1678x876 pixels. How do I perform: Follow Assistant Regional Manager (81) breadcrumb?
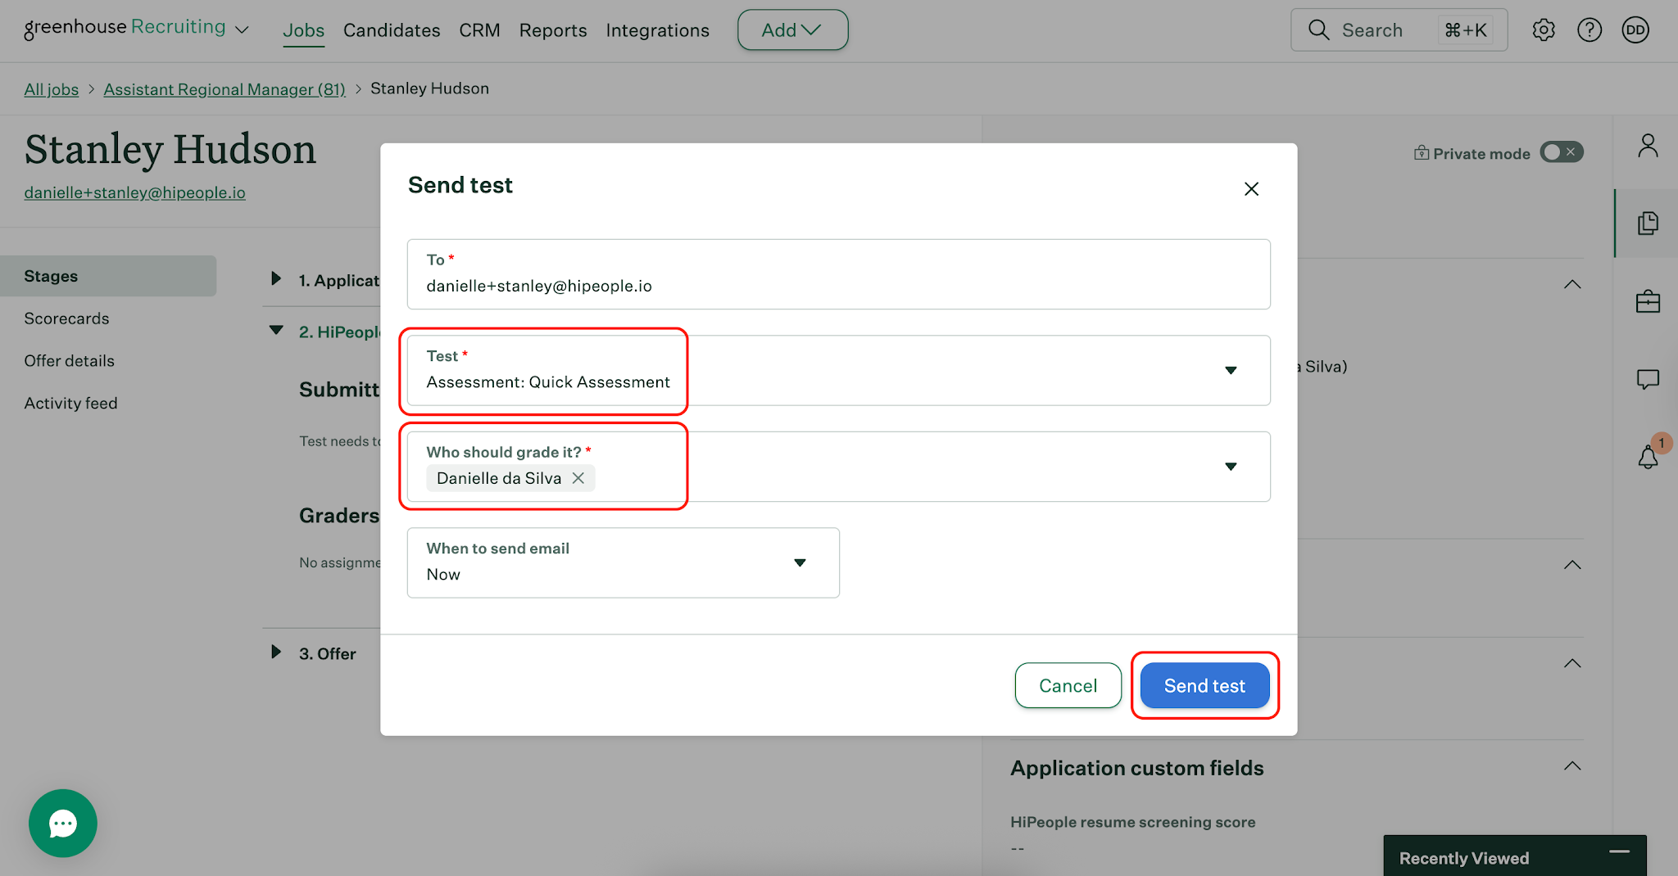(224, 89)
